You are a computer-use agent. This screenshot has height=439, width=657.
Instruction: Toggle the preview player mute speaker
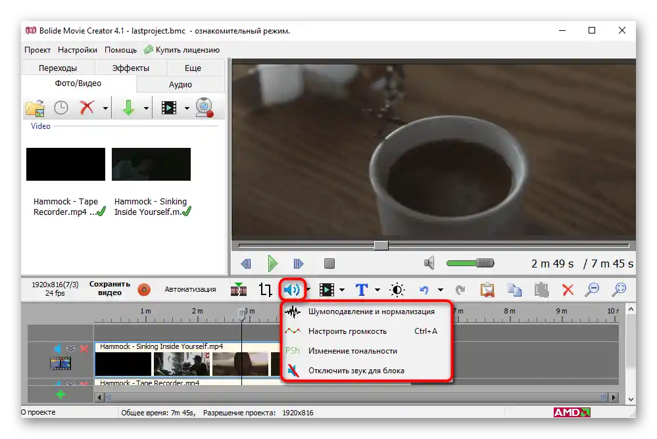coord(429,263)
